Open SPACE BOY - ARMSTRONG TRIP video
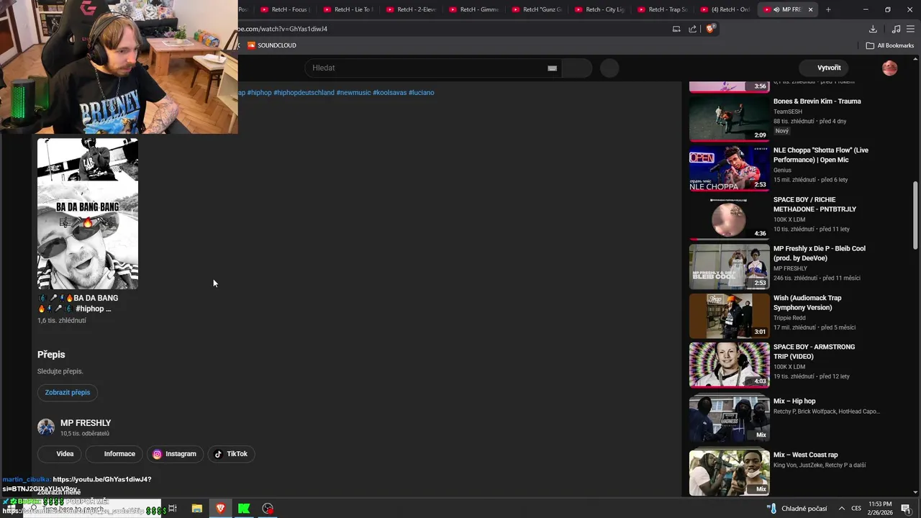 tap(815, 351)
